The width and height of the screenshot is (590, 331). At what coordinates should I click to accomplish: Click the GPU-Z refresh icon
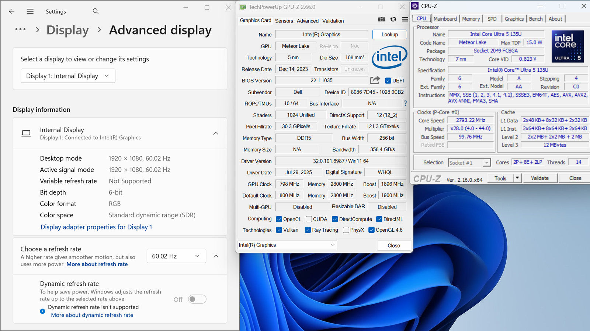(x=393, y=19)
